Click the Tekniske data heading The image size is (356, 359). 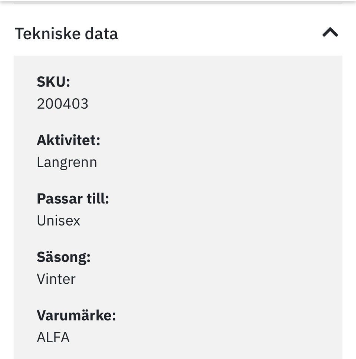point(66,34)
